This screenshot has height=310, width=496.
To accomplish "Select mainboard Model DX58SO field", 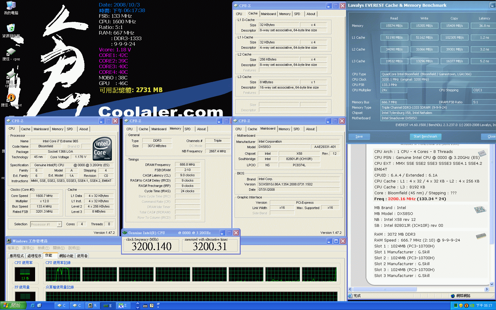I will [x=284, y=147].
